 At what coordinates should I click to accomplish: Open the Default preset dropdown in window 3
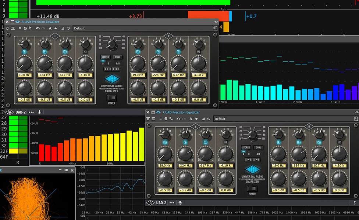[x=143, y=28]
